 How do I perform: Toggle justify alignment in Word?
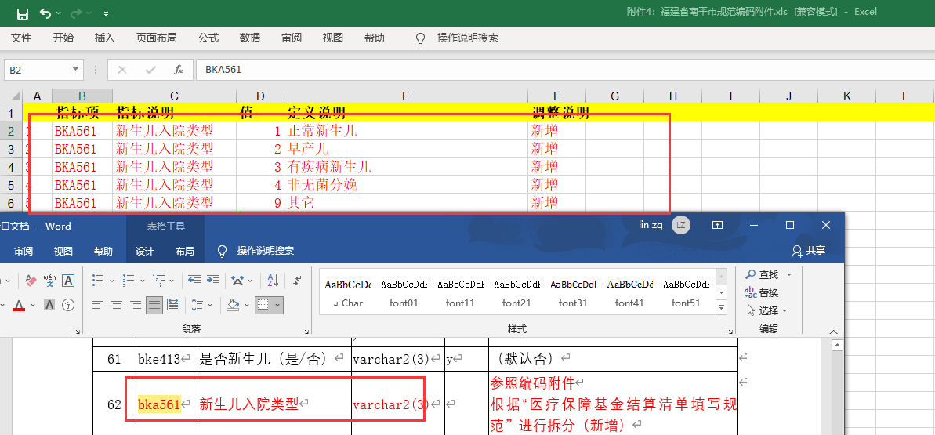click(154, 305)
